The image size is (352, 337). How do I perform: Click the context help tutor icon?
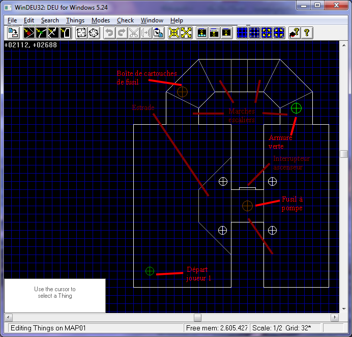295,33
